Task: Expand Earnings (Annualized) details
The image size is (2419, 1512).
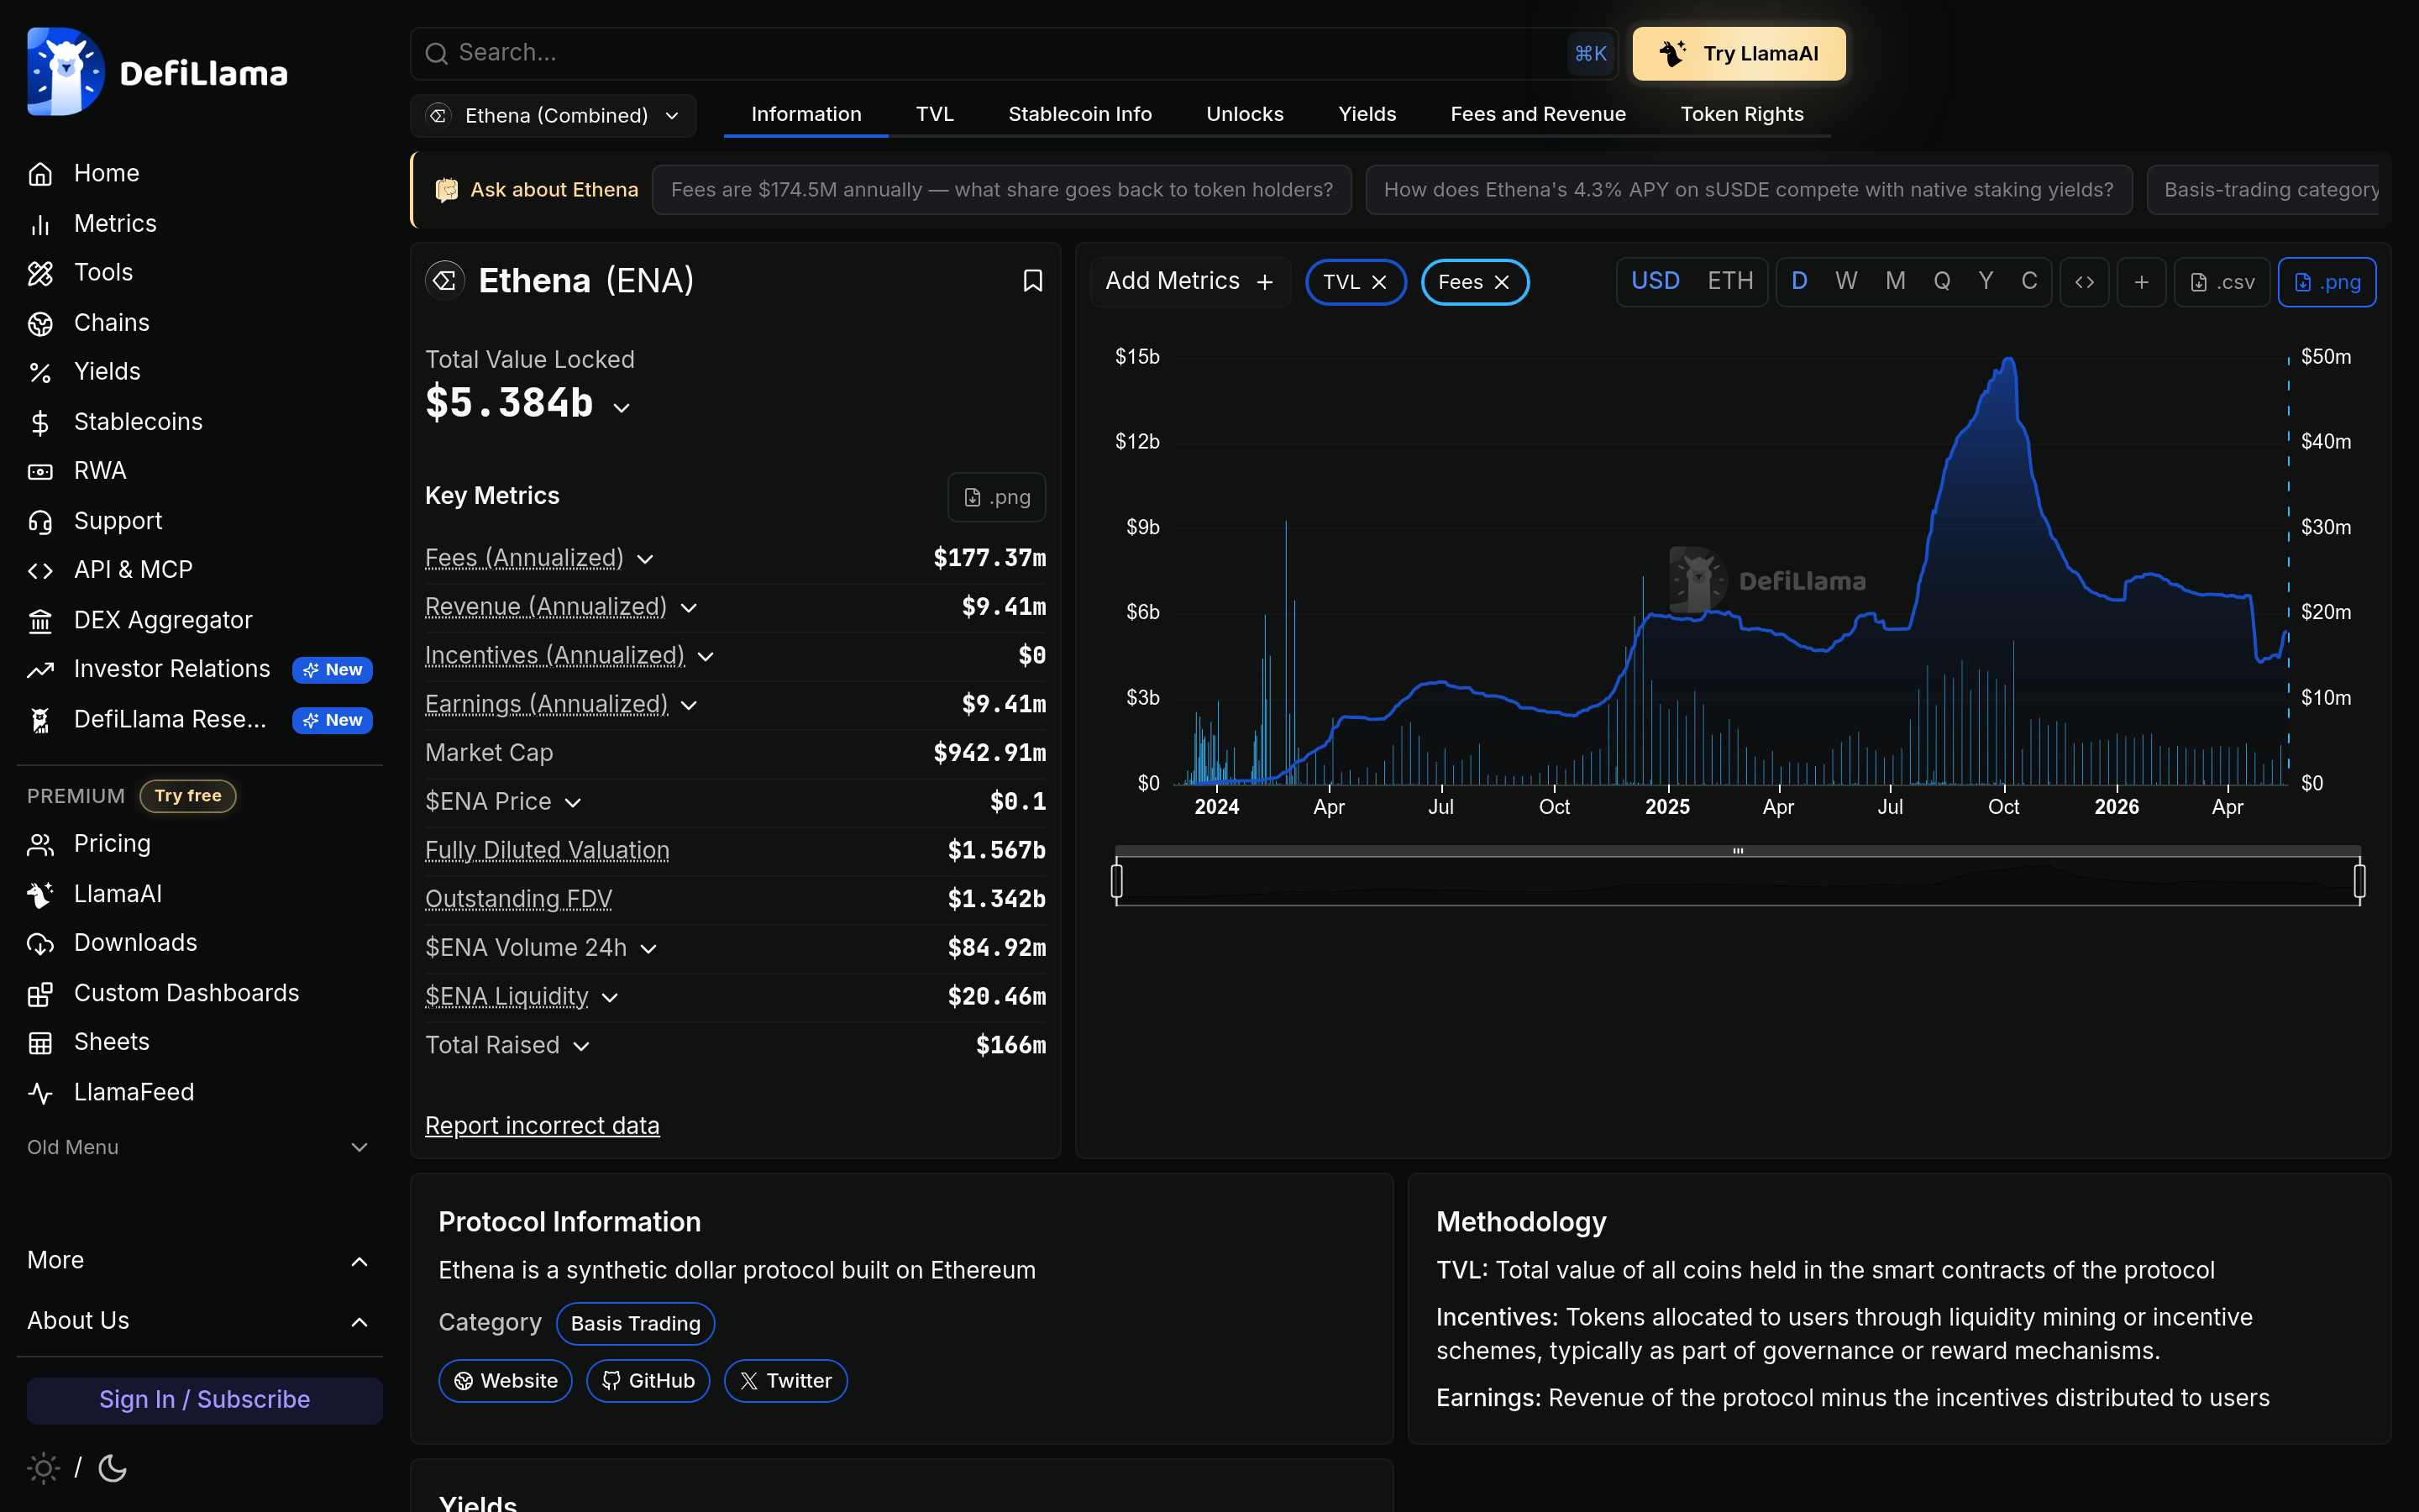Action: (x=689, y=705)
